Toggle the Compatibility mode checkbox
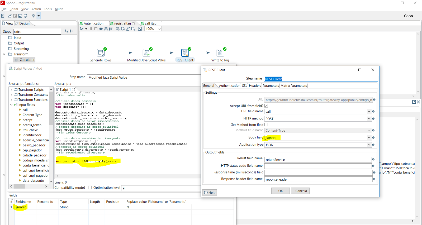The width and height of the screenshot is (422, 225). [x=90, y=188]
